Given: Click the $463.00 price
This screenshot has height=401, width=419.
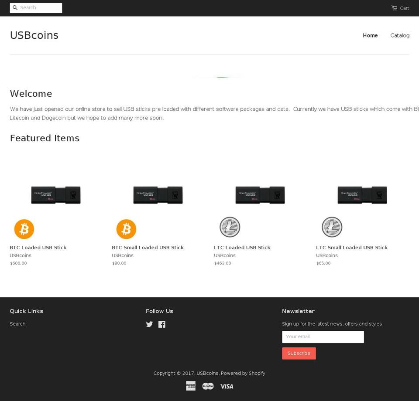Looking at the screenshot, I should 223,263.
